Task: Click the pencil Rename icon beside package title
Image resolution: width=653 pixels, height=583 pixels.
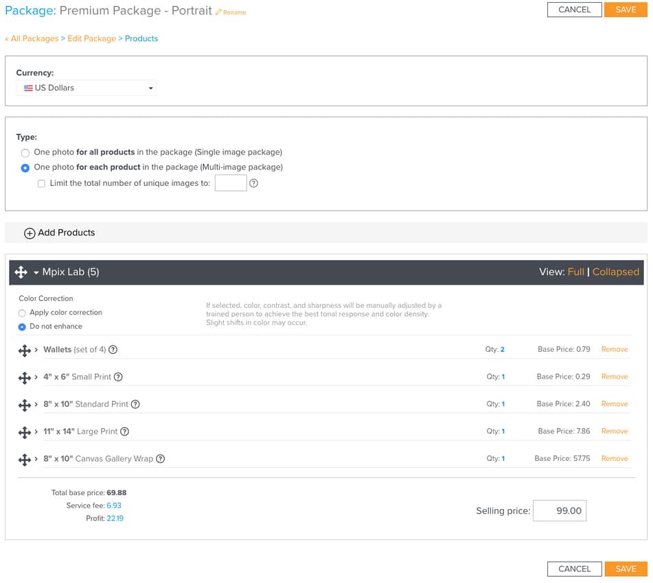Action: pyautogui.click(x=218, y=12)
